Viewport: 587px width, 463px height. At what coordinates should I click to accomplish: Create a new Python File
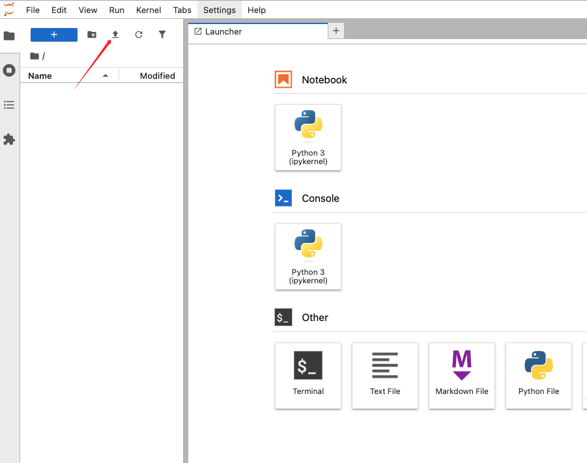pyautogui.click(x=539, y=376)
